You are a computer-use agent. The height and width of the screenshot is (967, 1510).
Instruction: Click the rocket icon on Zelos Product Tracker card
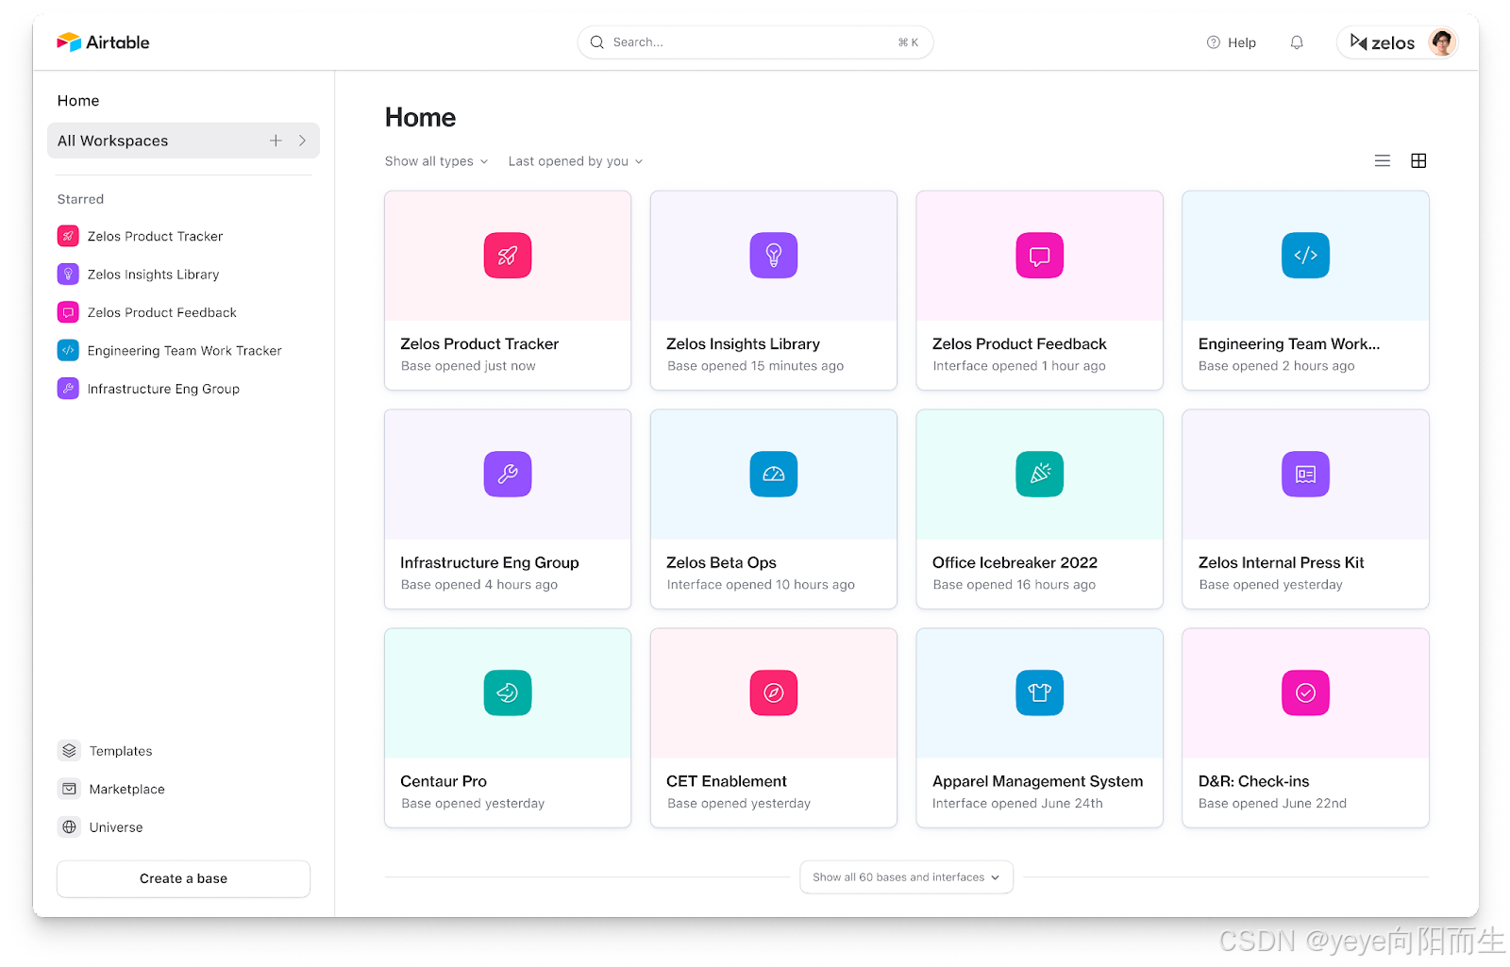(x=508, y=256)
